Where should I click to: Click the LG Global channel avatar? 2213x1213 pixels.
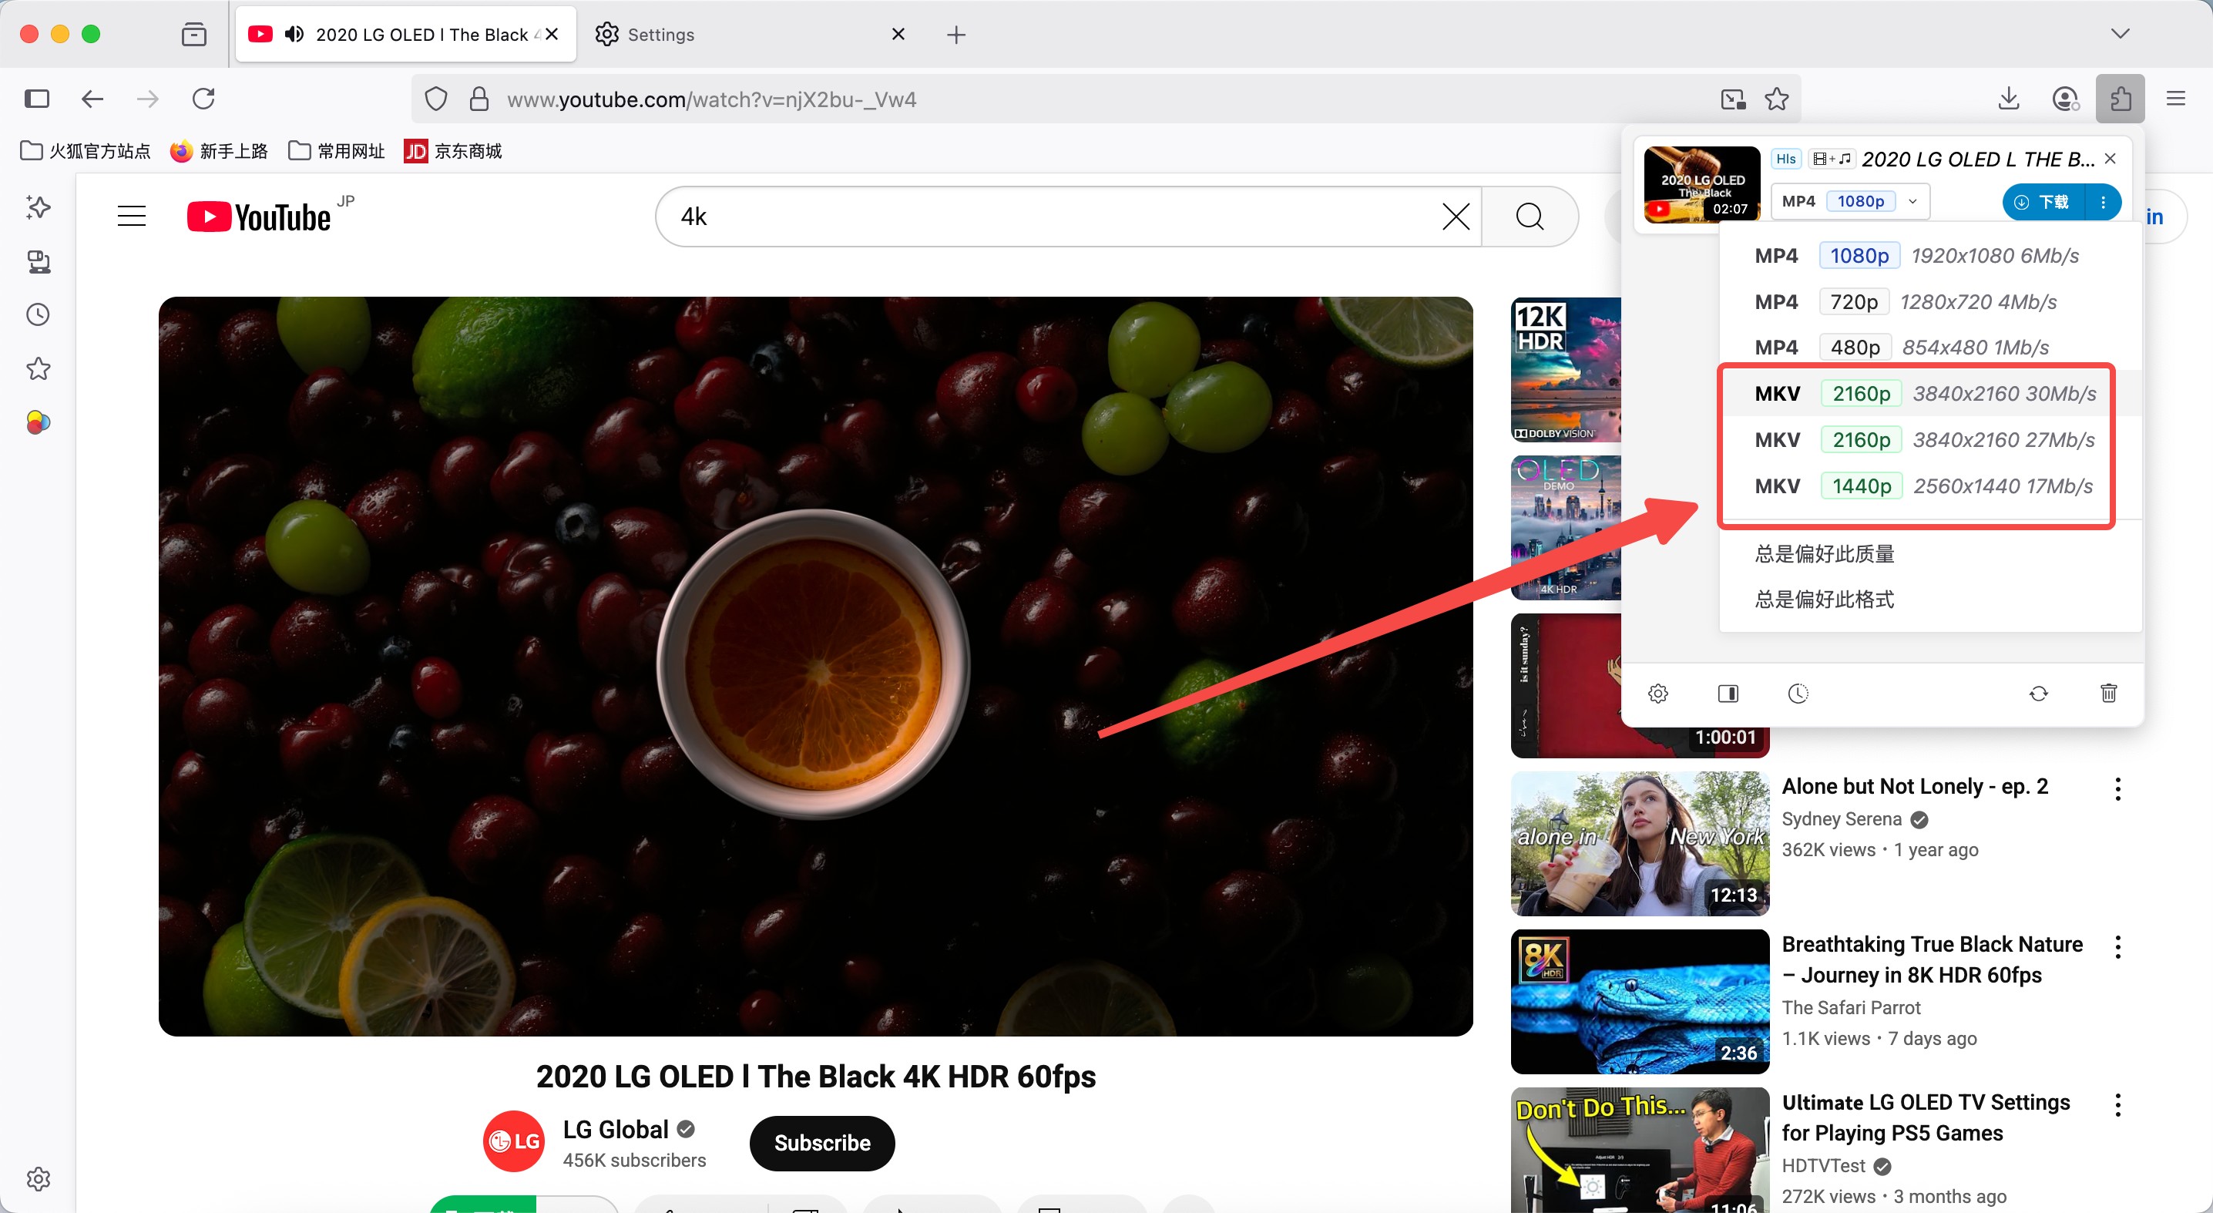[x=514, y=1141]
